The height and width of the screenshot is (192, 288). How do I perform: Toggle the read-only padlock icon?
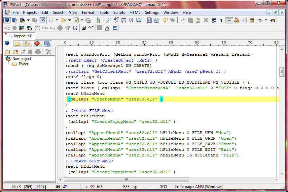click(252, 20)
